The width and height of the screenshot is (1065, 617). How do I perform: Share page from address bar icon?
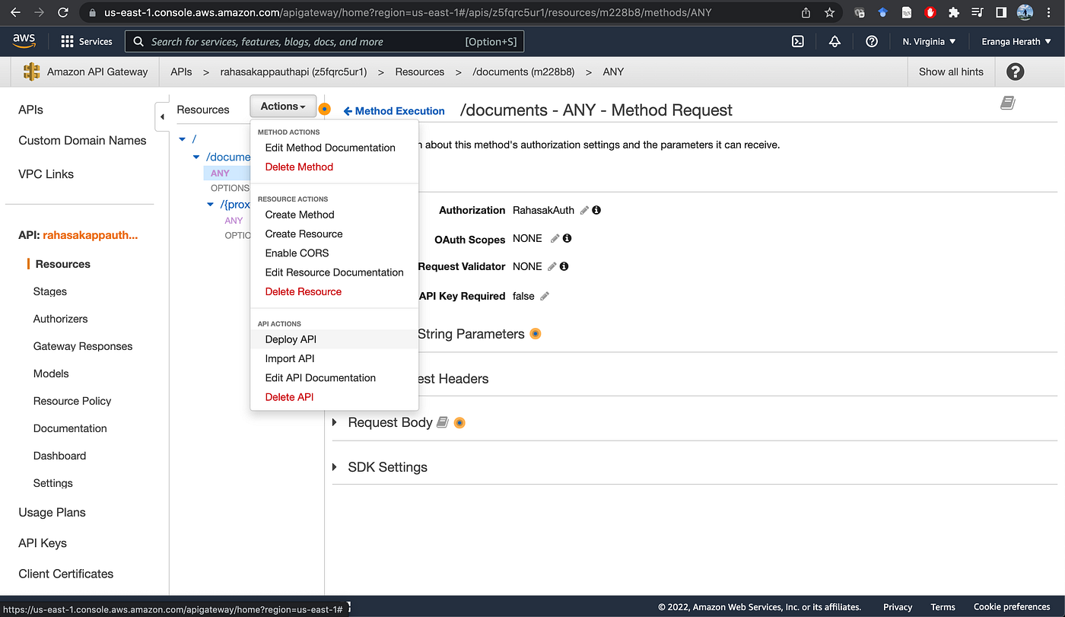[x=806, y=13]
